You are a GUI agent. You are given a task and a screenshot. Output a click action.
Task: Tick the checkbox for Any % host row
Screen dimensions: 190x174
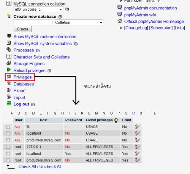coord(8,127)
